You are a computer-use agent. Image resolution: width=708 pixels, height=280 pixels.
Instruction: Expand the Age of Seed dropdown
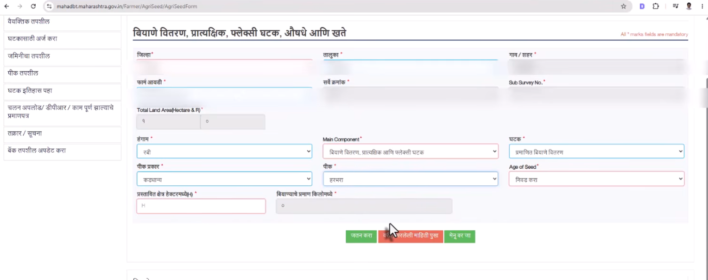click(596, 179)
